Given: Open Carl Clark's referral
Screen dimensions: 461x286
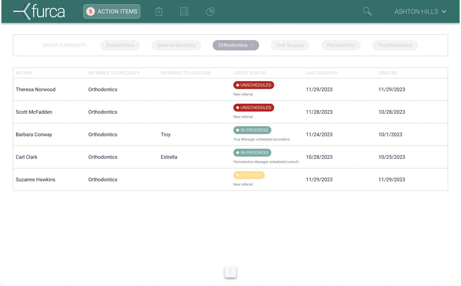Looking at the screenshot, I should click(x=230, y=157).
